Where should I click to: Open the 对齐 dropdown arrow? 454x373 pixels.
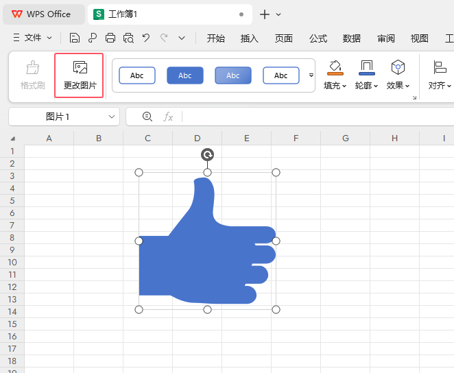pos(449,86)
